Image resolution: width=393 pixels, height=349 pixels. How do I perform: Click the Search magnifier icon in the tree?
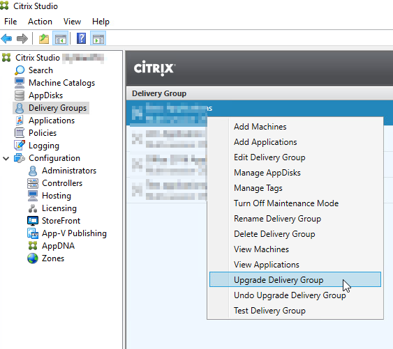click(20, 70)
